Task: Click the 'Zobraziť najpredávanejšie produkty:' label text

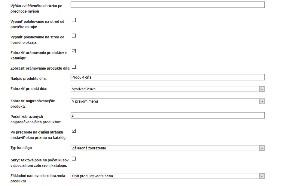Action: (33, 104)
